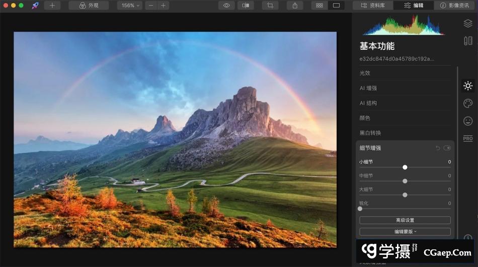Click the share/export icon

click(x=295, y=6)
